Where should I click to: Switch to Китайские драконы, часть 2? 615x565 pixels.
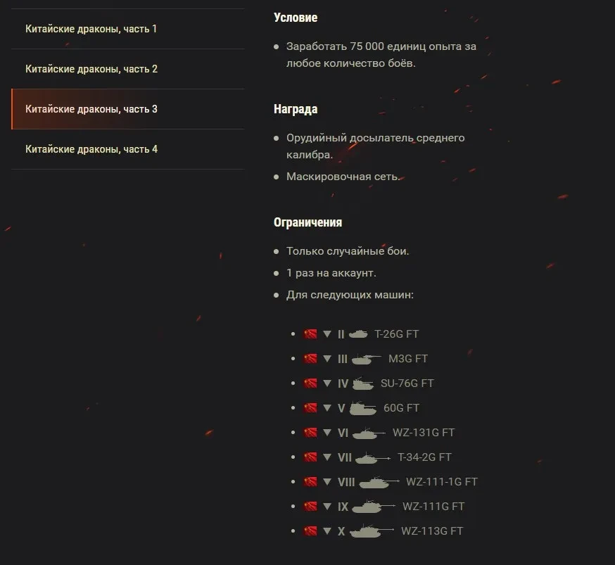click(128, 69)
